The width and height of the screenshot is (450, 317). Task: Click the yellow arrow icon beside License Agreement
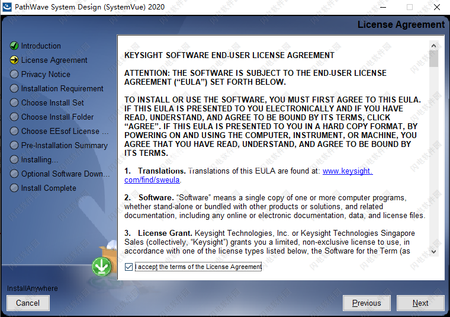tap(14, 60)
